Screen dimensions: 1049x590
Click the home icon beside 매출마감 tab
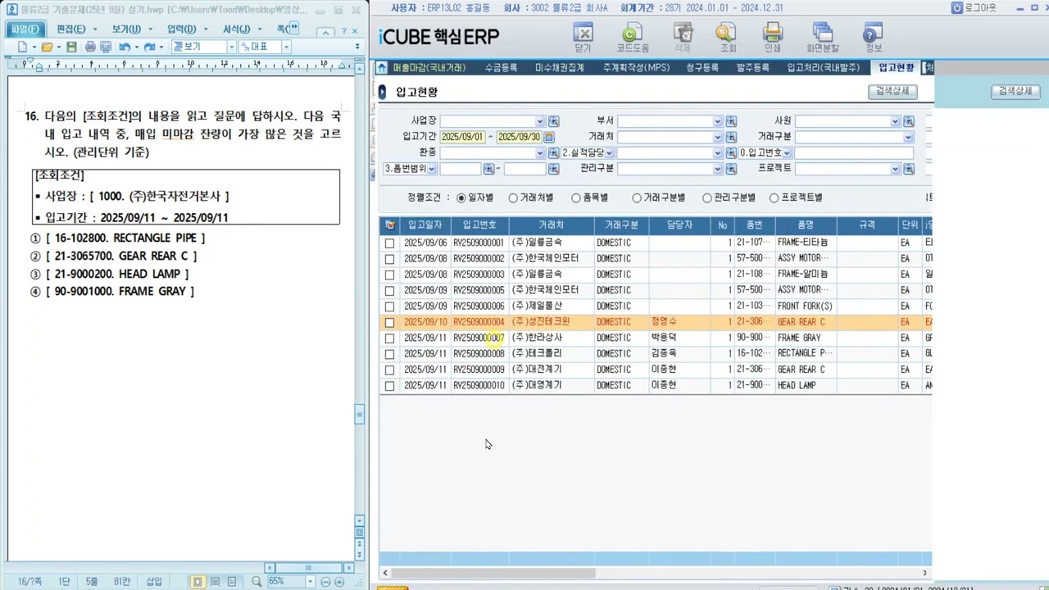(x=381, y=68)
